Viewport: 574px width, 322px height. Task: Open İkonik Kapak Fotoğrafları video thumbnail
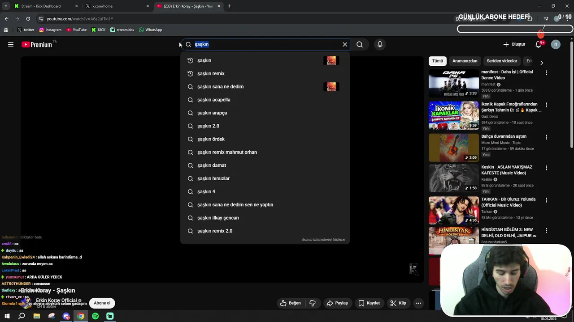click(x=453, y=115)
